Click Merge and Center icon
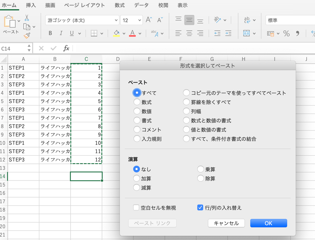315x240 pixels. tap(246, 33)
